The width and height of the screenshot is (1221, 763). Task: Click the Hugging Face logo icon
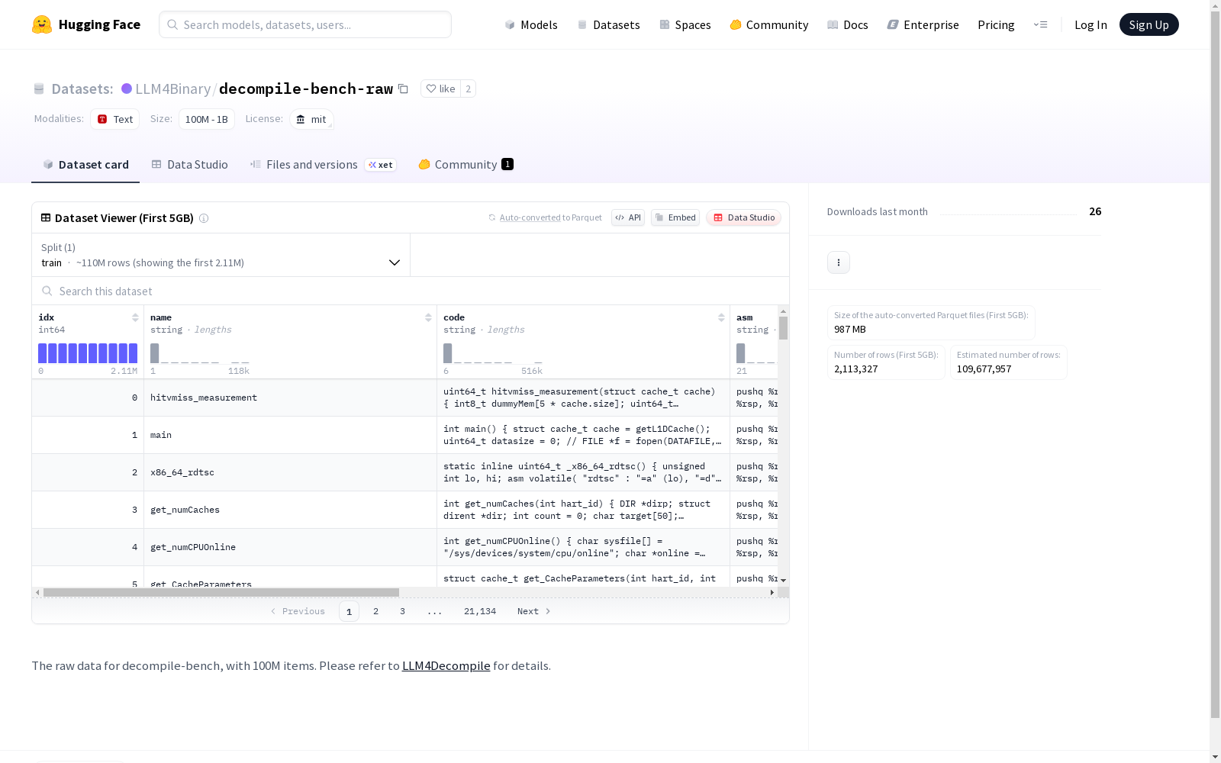pyautogui.click(x=42, y=24)
